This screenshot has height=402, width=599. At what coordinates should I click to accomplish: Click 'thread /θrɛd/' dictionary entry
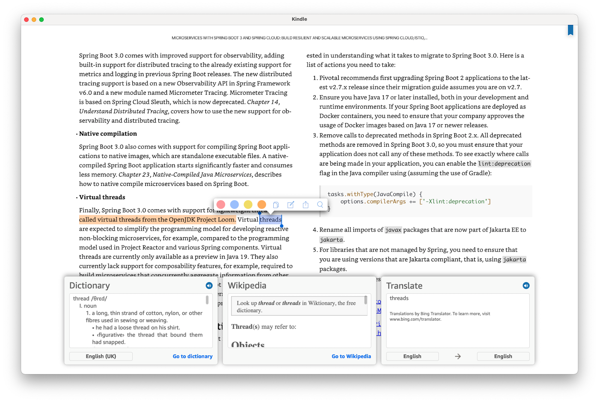click(x=90, y=299)
